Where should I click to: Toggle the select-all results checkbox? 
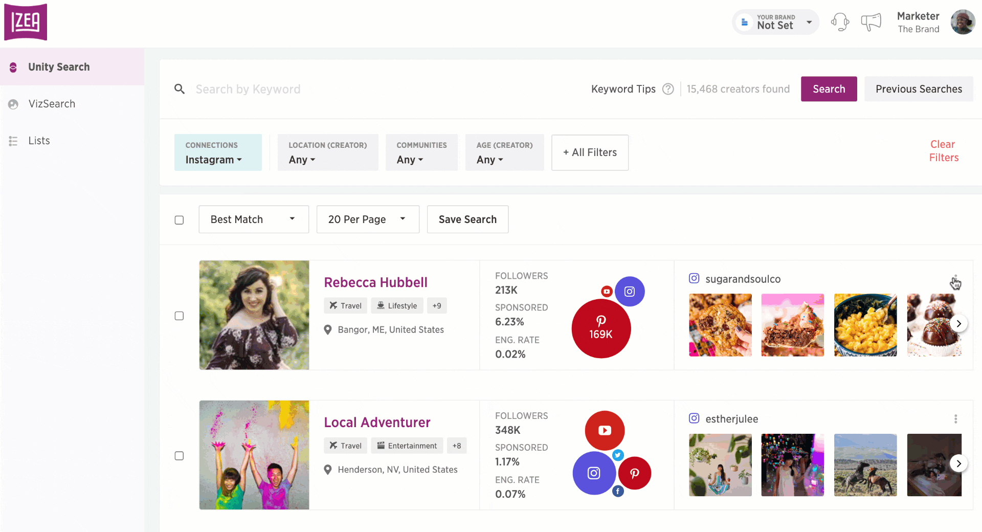click(x=179, y=220)
